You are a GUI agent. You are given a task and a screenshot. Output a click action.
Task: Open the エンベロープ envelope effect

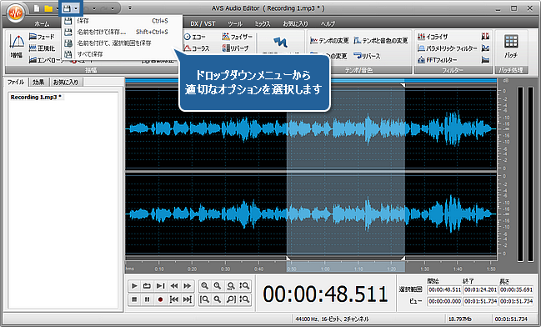(x=46, y=60)
